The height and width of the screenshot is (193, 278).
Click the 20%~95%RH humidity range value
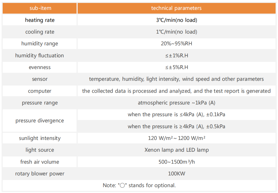click(177, 44)
